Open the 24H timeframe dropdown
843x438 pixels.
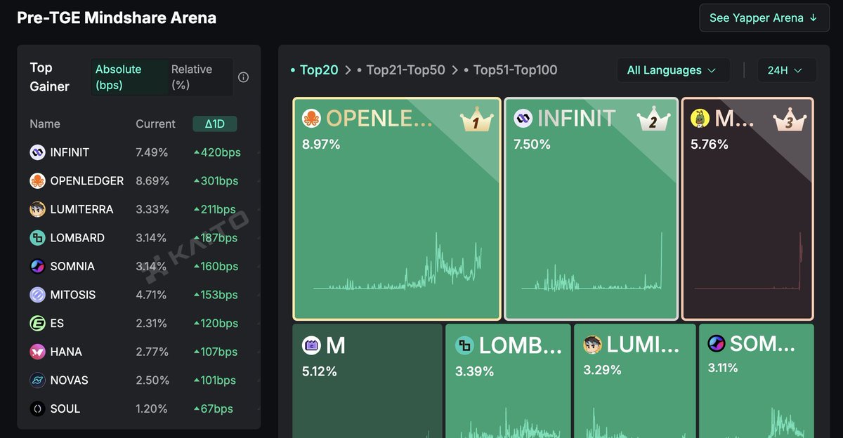coord(787,70)
